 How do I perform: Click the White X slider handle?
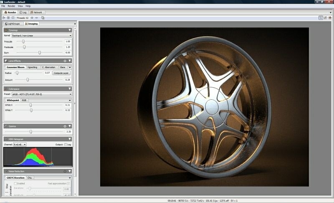(x=31, y=105)
